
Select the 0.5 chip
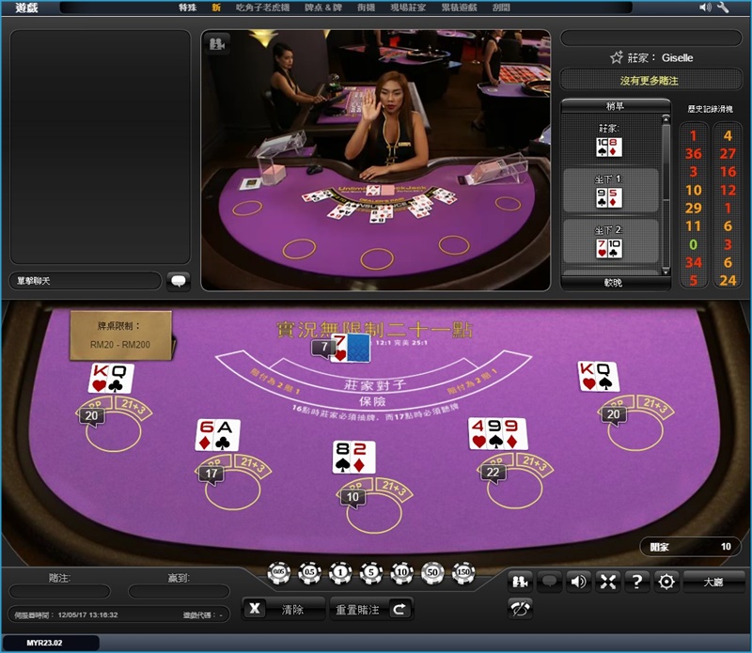(307, 573)
